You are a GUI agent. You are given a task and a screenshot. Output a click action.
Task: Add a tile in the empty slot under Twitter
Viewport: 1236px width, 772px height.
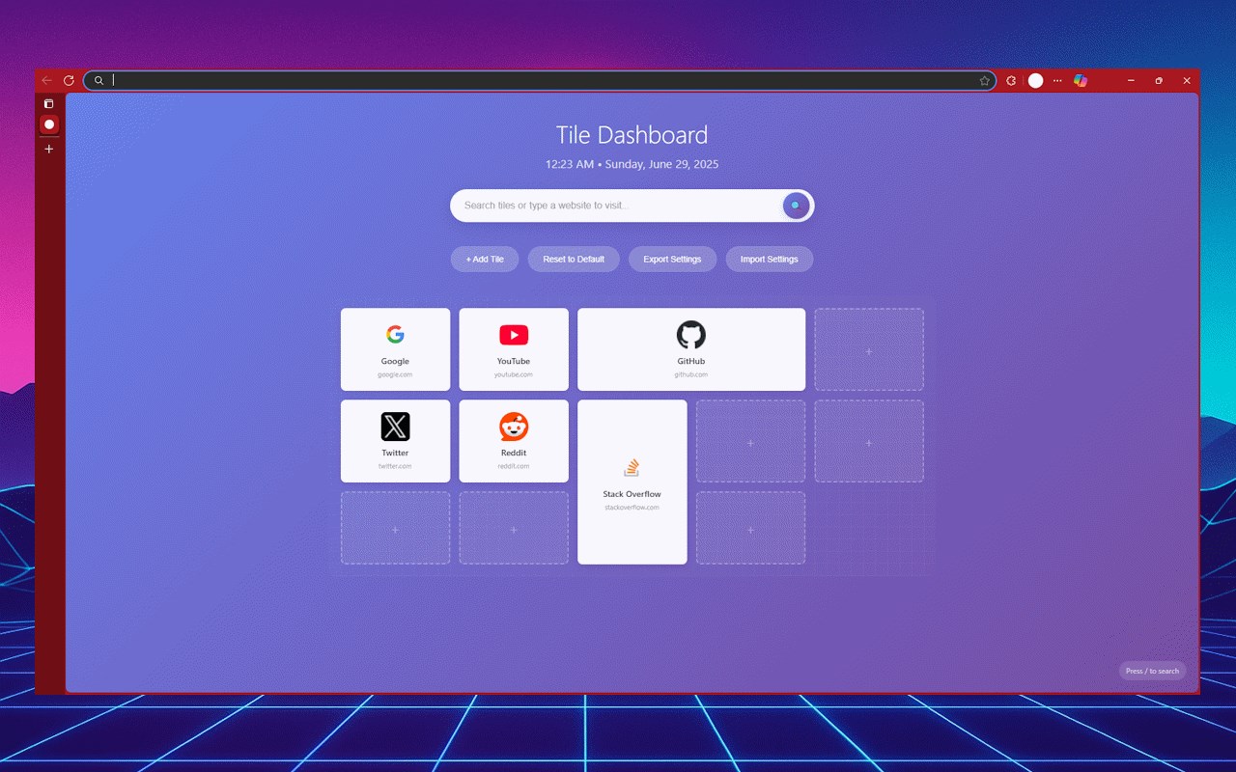[x=395, y=528]
